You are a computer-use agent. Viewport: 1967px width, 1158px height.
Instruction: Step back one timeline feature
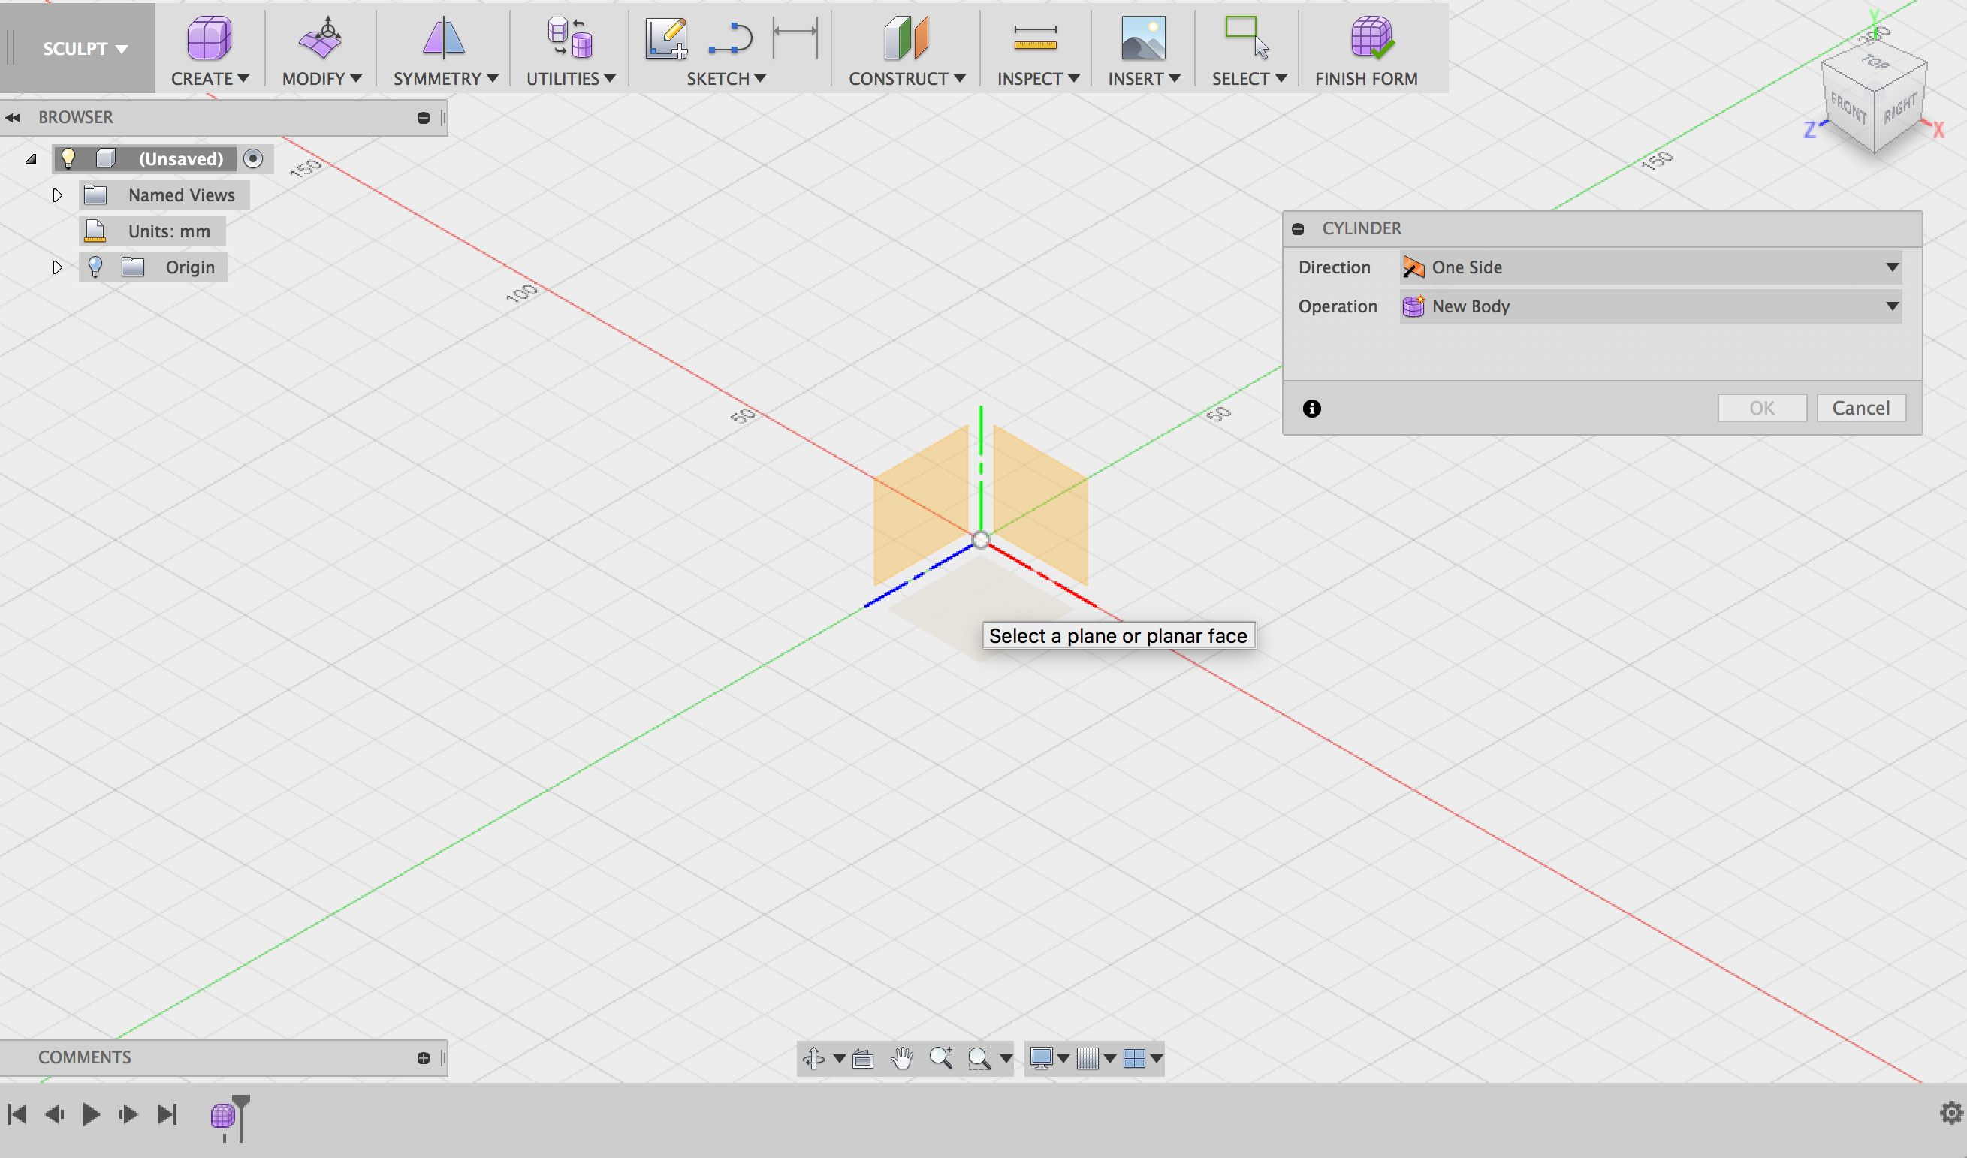(x=54, y=1114)
